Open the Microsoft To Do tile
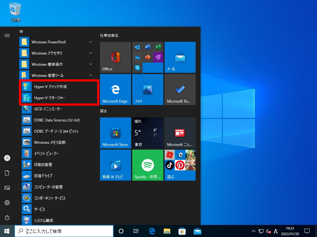The height and width of the screenshot is (237, 317). tap(180, 90)
